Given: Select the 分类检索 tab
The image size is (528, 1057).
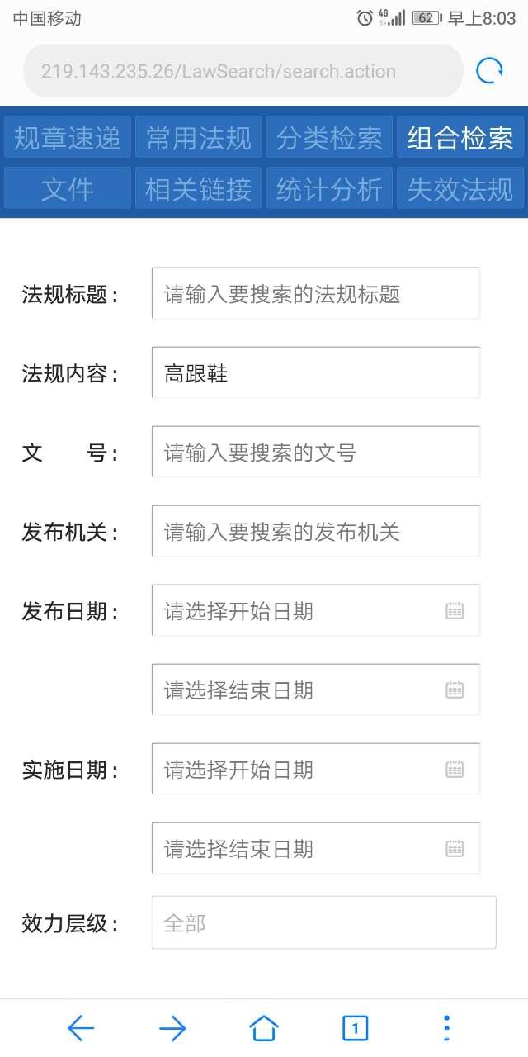Looking at the screenshot, I should click(330, 137).
